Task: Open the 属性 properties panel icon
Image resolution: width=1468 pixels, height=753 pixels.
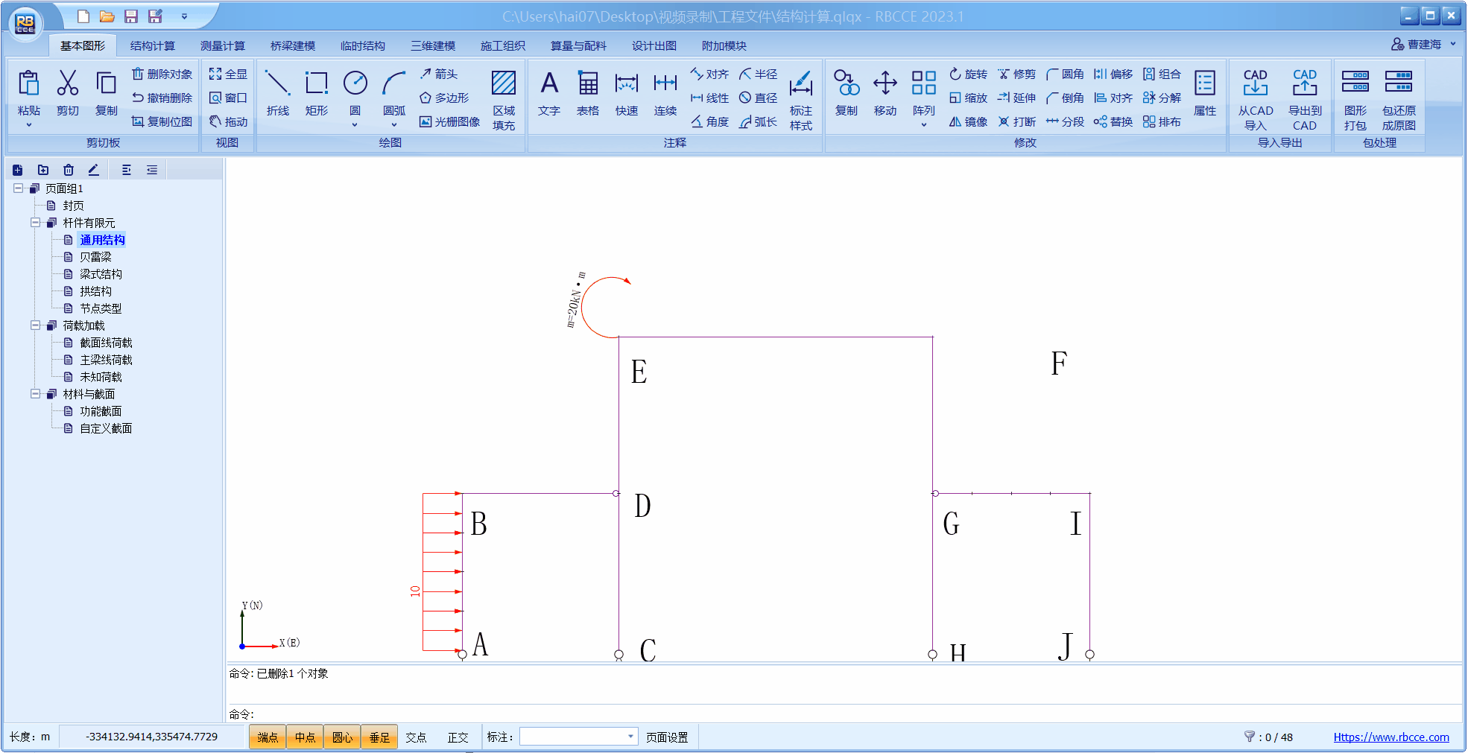Action: 1204,93
